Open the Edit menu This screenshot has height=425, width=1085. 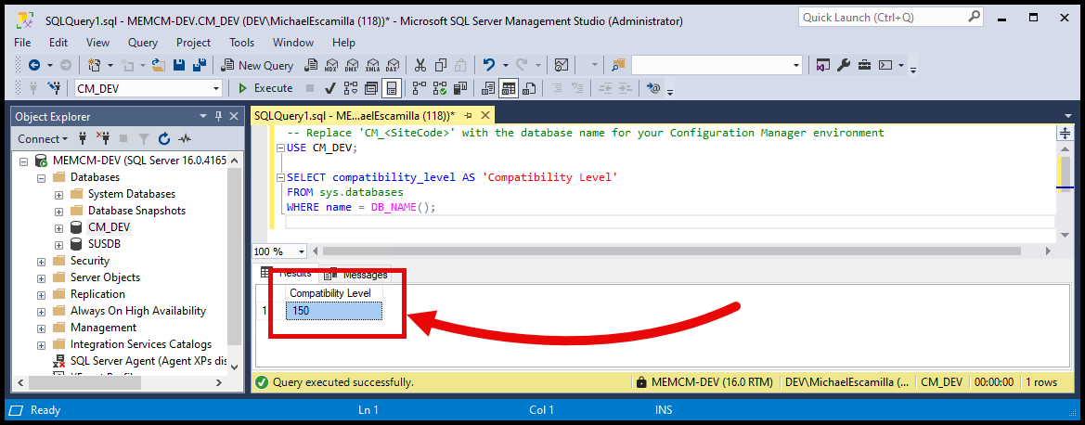[58, 43]
